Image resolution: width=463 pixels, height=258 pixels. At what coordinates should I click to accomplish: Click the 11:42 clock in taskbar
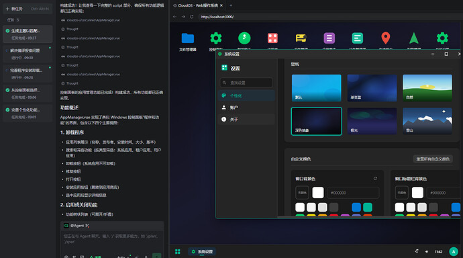pos(438,252)
